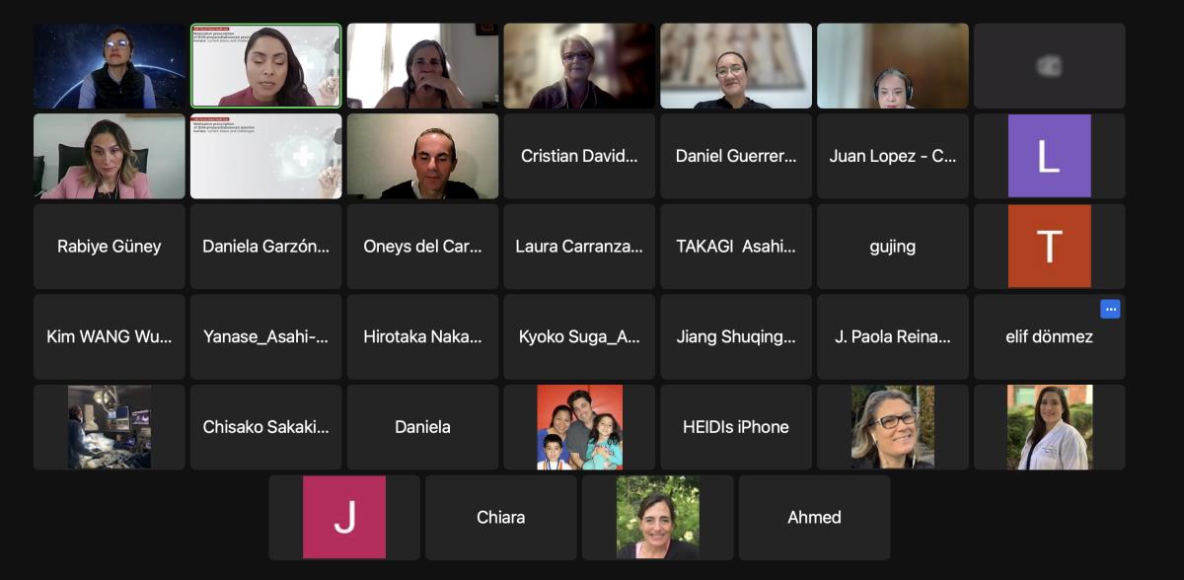Click the video with space earth background
The image size is (1184, 580).
coord(110,66)
